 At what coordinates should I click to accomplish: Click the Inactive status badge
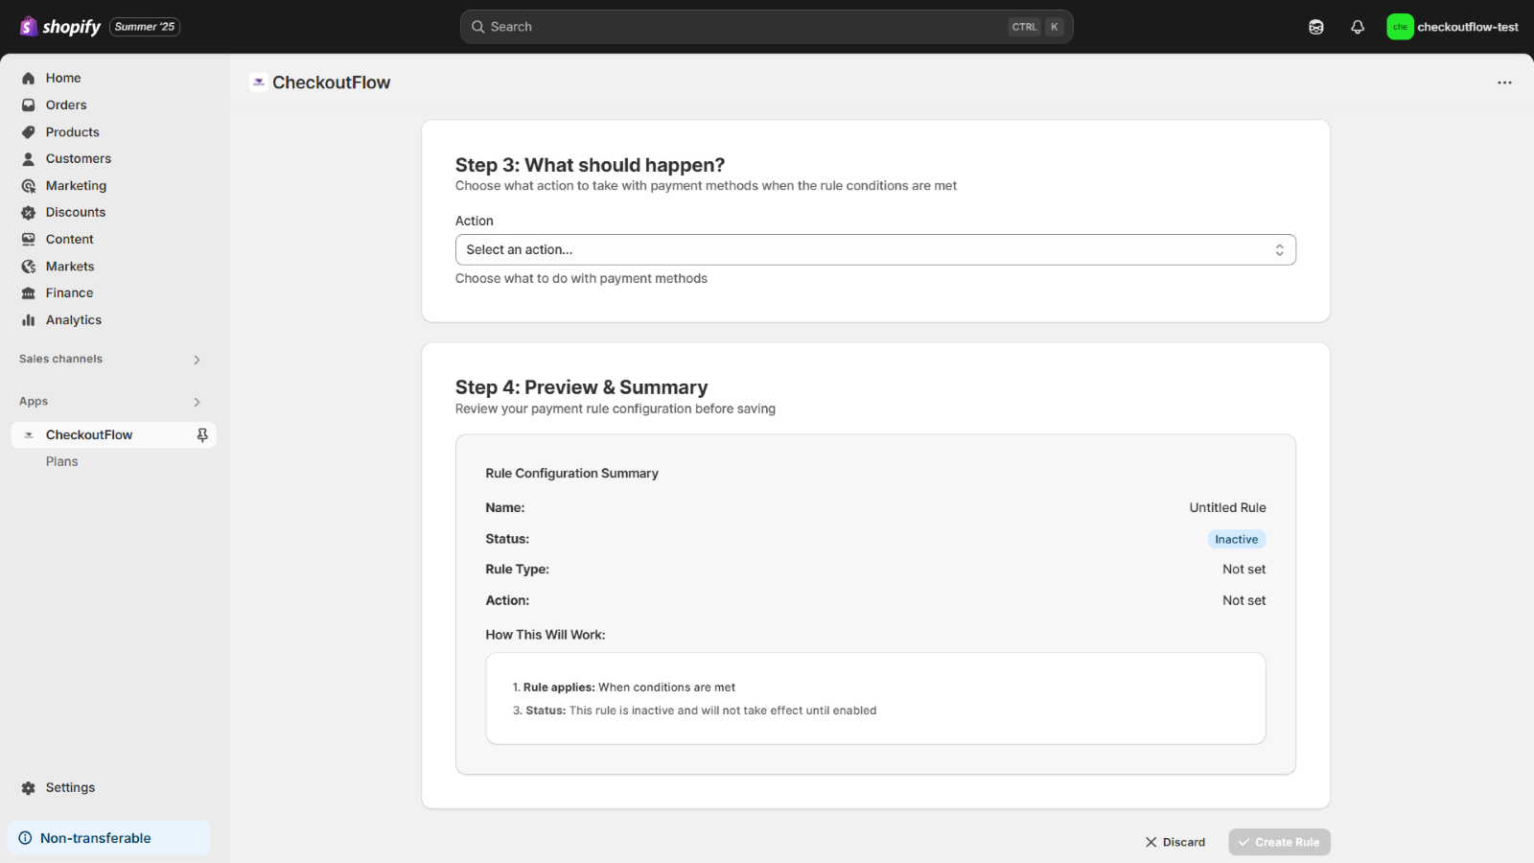tap(1236, 540)
